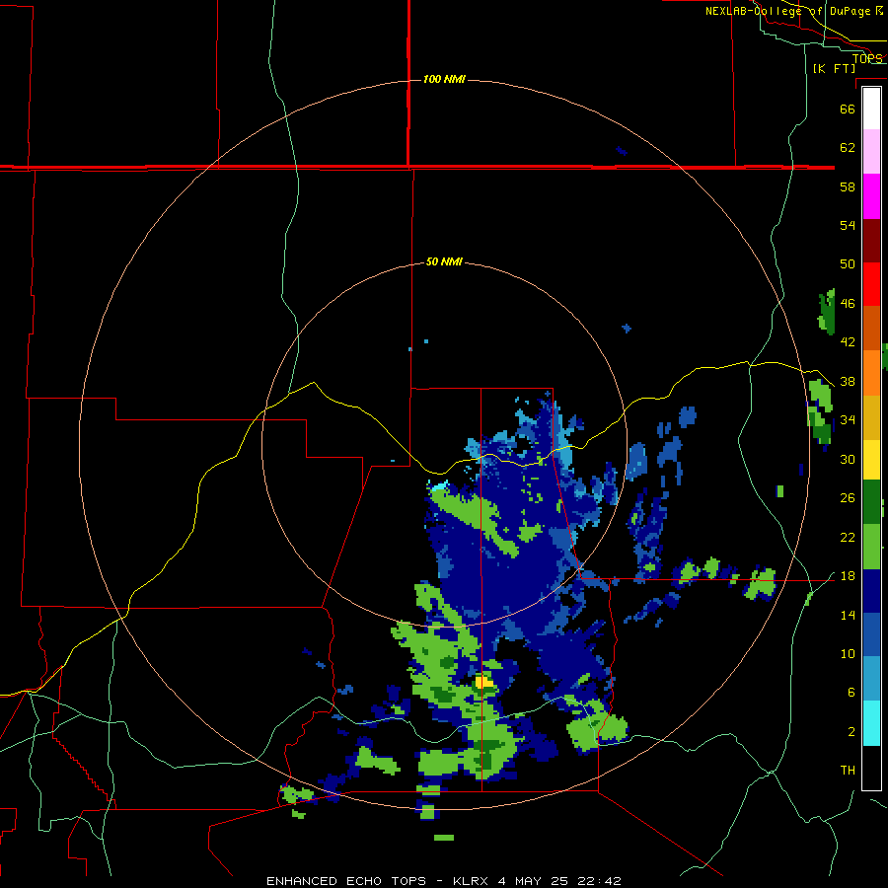Click the 4 MAY 25 date text

pyautogui.click(x=534, y=881)
